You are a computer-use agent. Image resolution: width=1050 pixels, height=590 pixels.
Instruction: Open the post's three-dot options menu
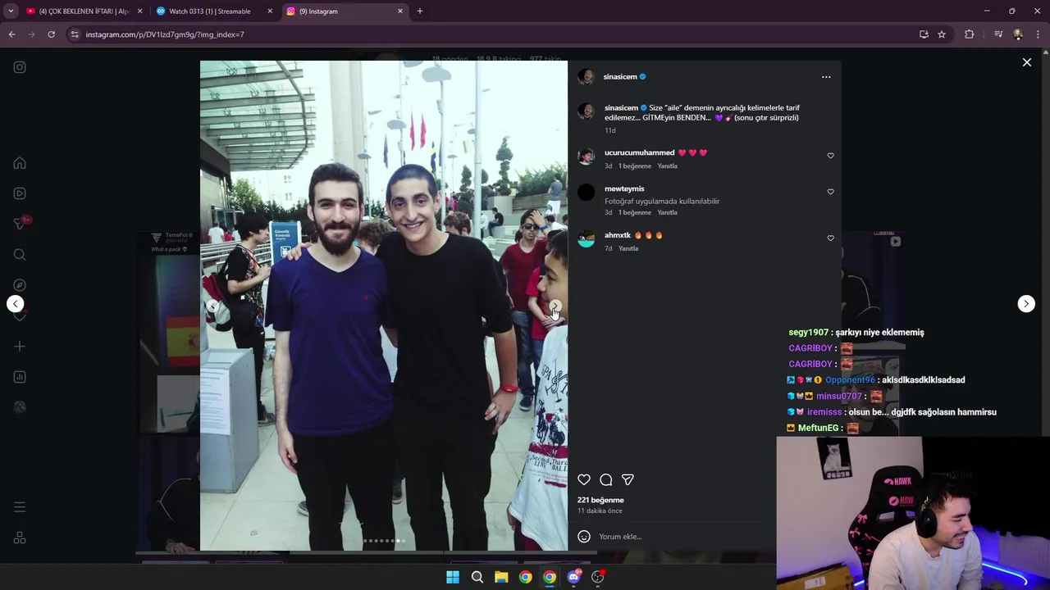click(x=826, y=77)
